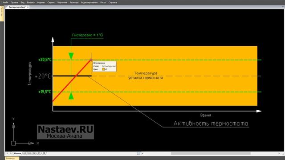This screenshot has height=160, width=285.
Task: Click the previous layout tab arrow
Action: 7,153
